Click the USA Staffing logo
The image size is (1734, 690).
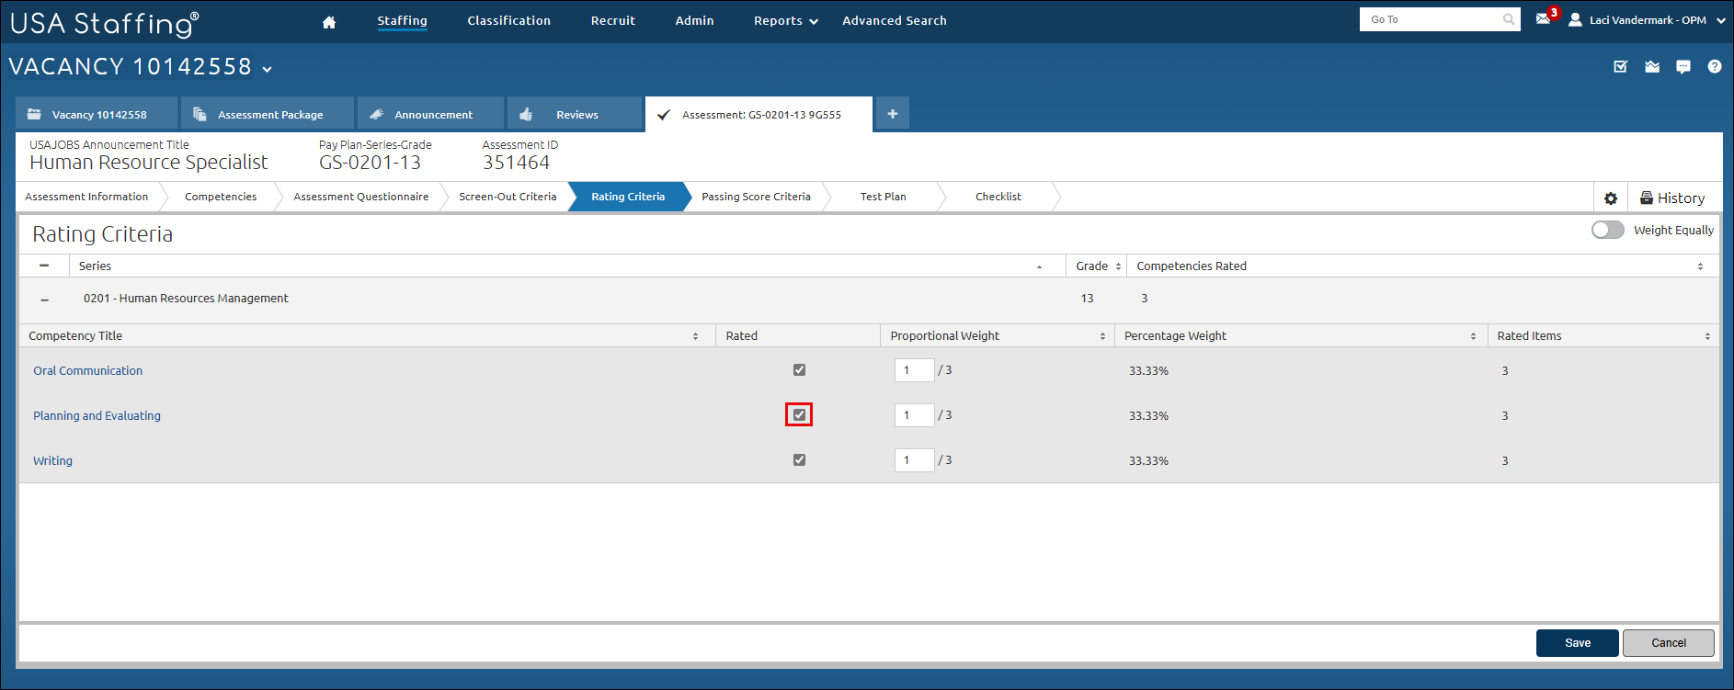(104, 23)
